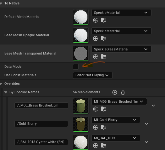Browse to Default Mesh Material in Content Browser

click(x=103, y=20)
